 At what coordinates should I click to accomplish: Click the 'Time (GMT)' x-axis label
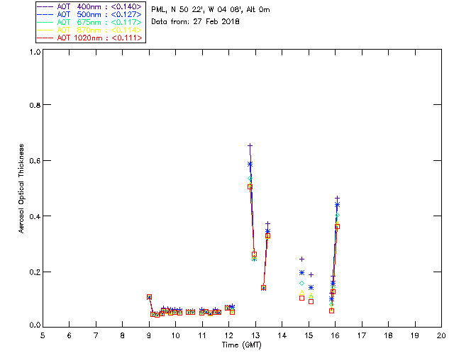[241, 345]
